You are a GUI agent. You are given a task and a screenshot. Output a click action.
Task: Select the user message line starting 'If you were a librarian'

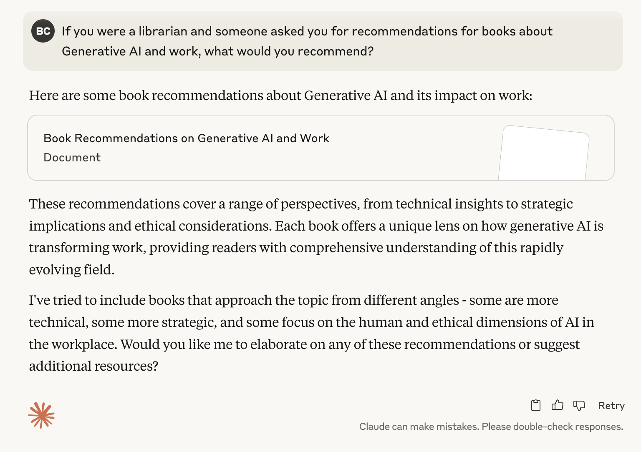[x=307, y=31]
